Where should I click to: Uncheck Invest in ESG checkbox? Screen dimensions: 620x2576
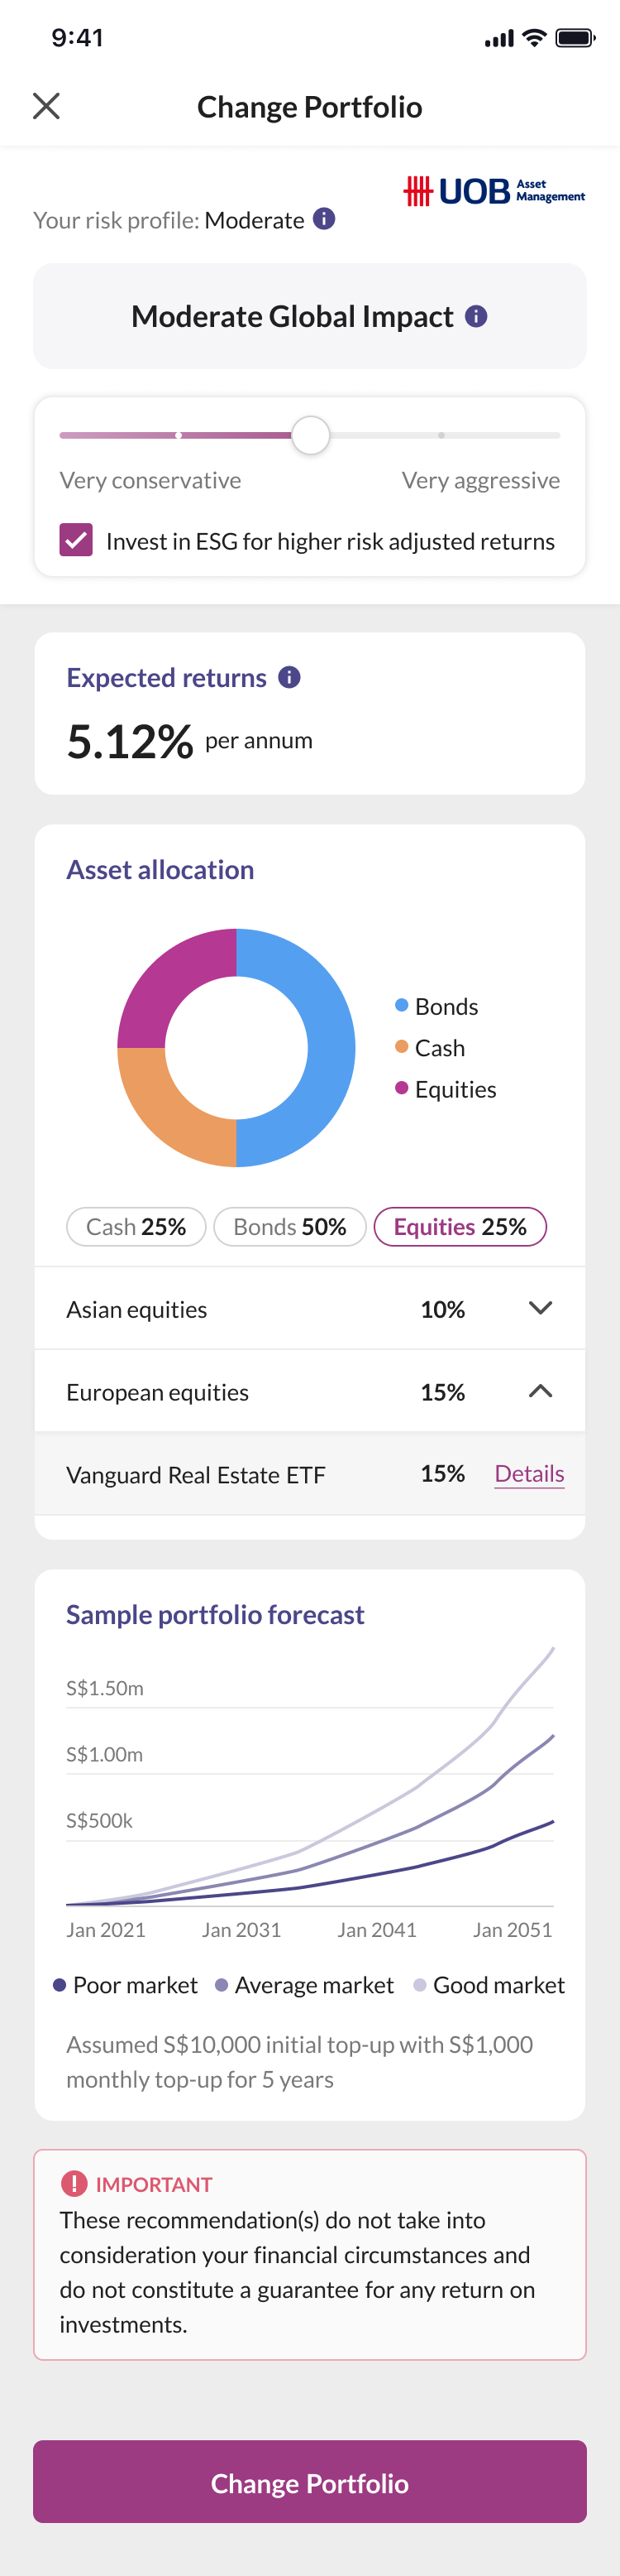[x=76, y=540]
